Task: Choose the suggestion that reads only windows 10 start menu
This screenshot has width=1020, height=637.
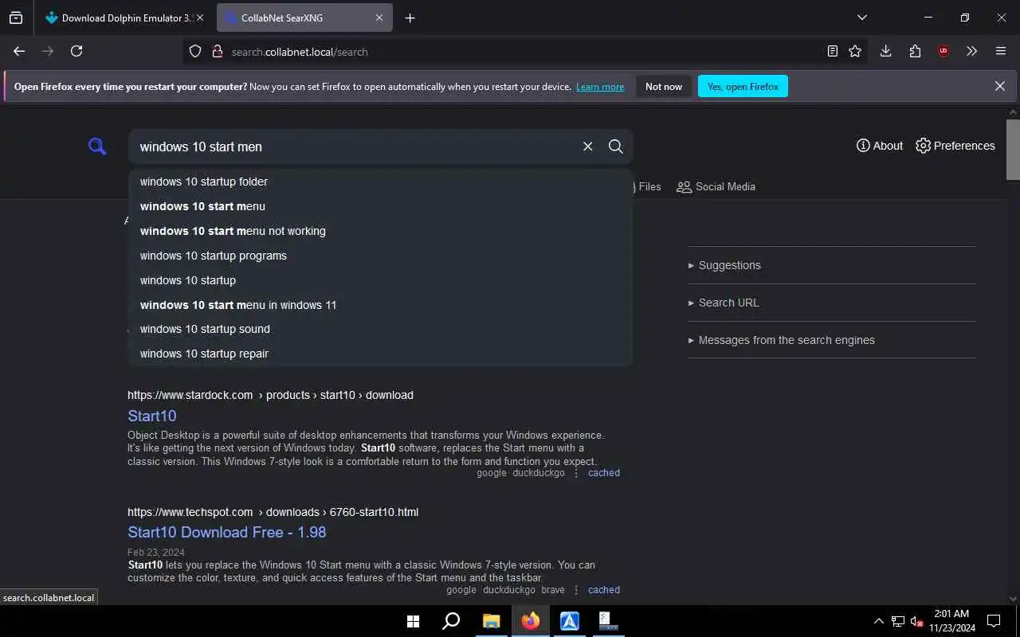Action: tap(380, 206)
